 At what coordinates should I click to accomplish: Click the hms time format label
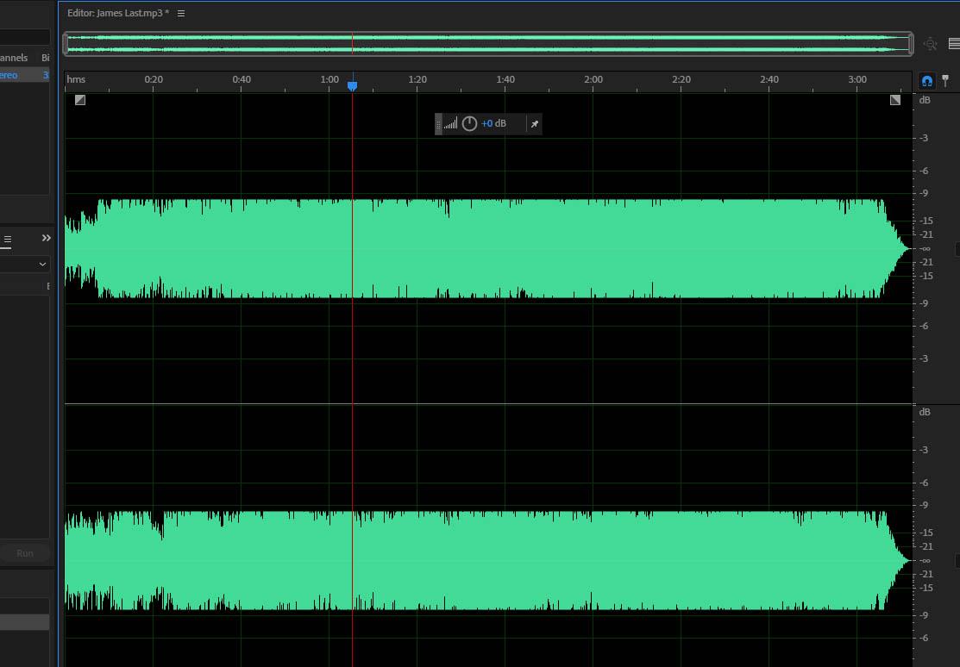tap(76, 79)
